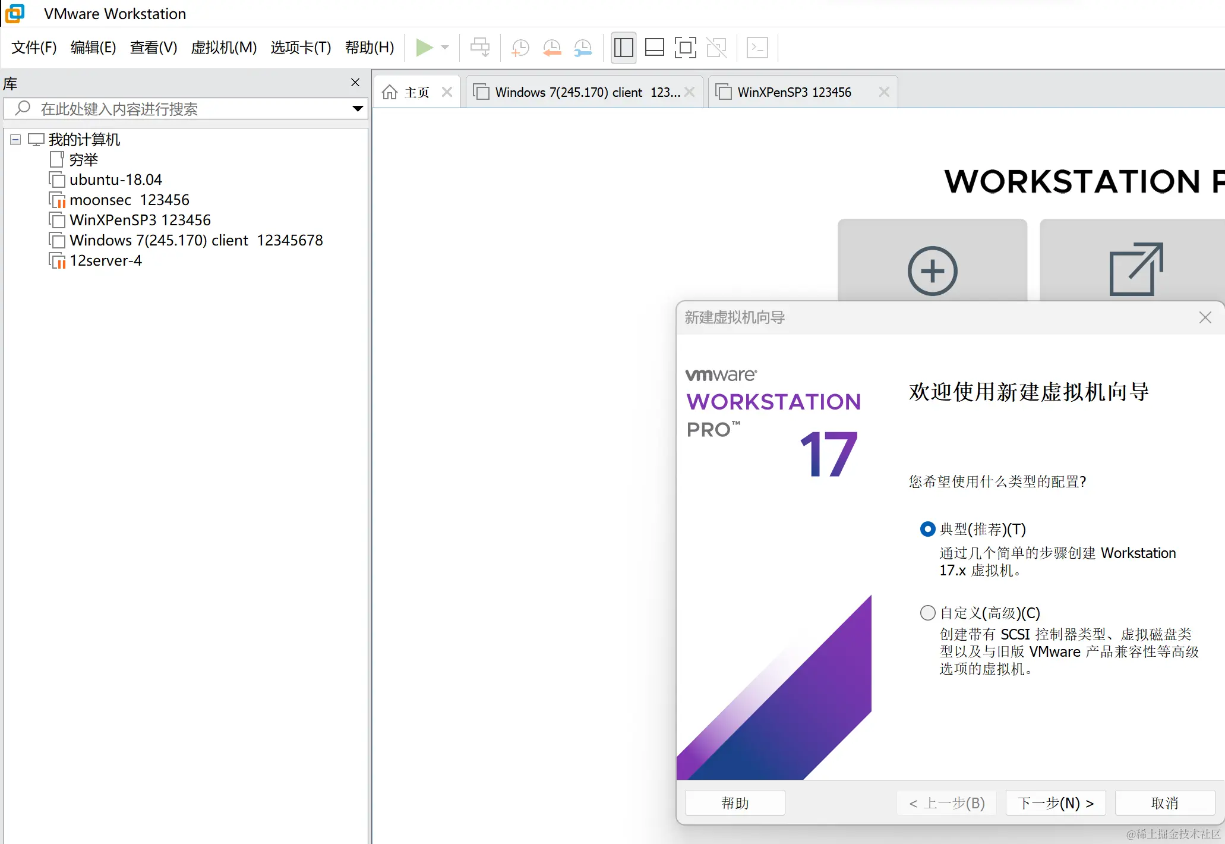Click the 下一步(N) button

1055,803
